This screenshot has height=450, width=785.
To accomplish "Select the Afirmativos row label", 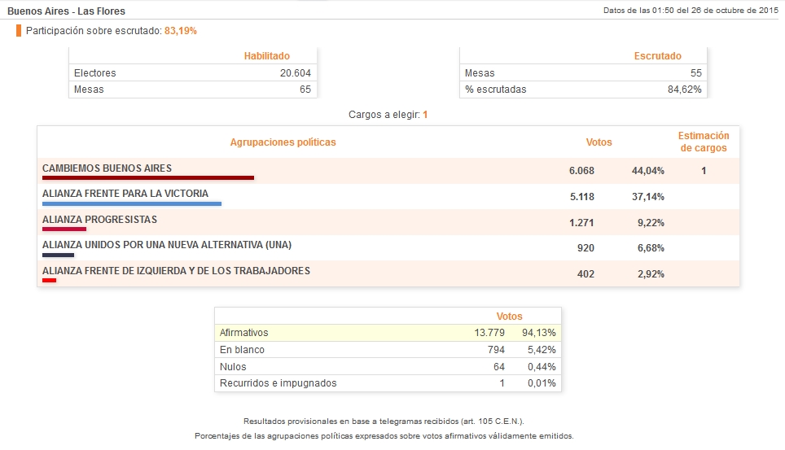I will coord(243,333).
